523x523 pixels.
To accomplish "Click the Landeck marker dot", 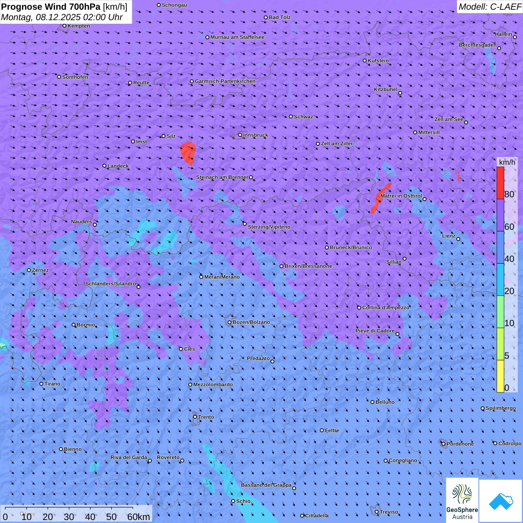I will point(105,166).
